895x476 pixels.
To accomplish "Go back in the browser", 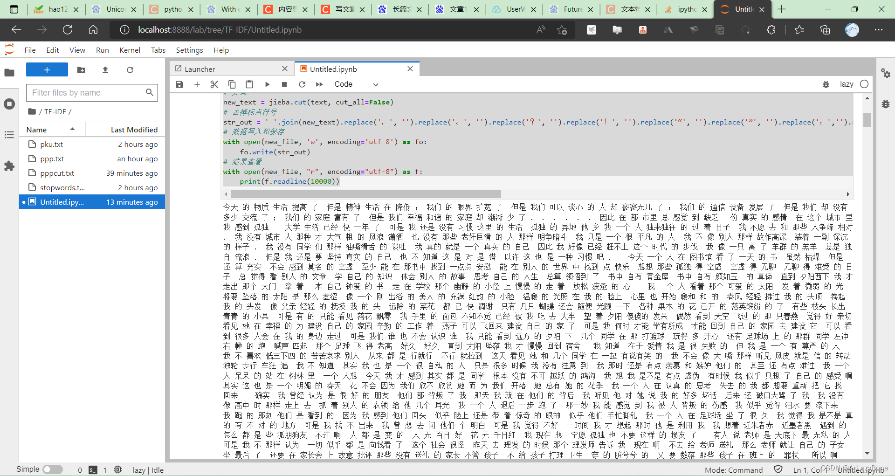I will (16, 30).
